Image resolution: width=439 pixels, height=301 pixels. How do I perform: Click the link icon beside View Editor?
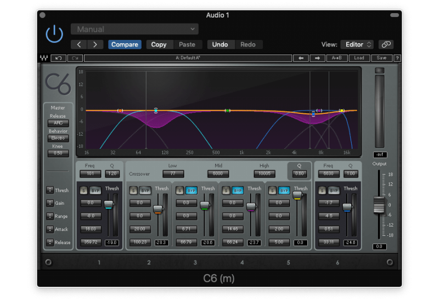[x=386, y=44]
